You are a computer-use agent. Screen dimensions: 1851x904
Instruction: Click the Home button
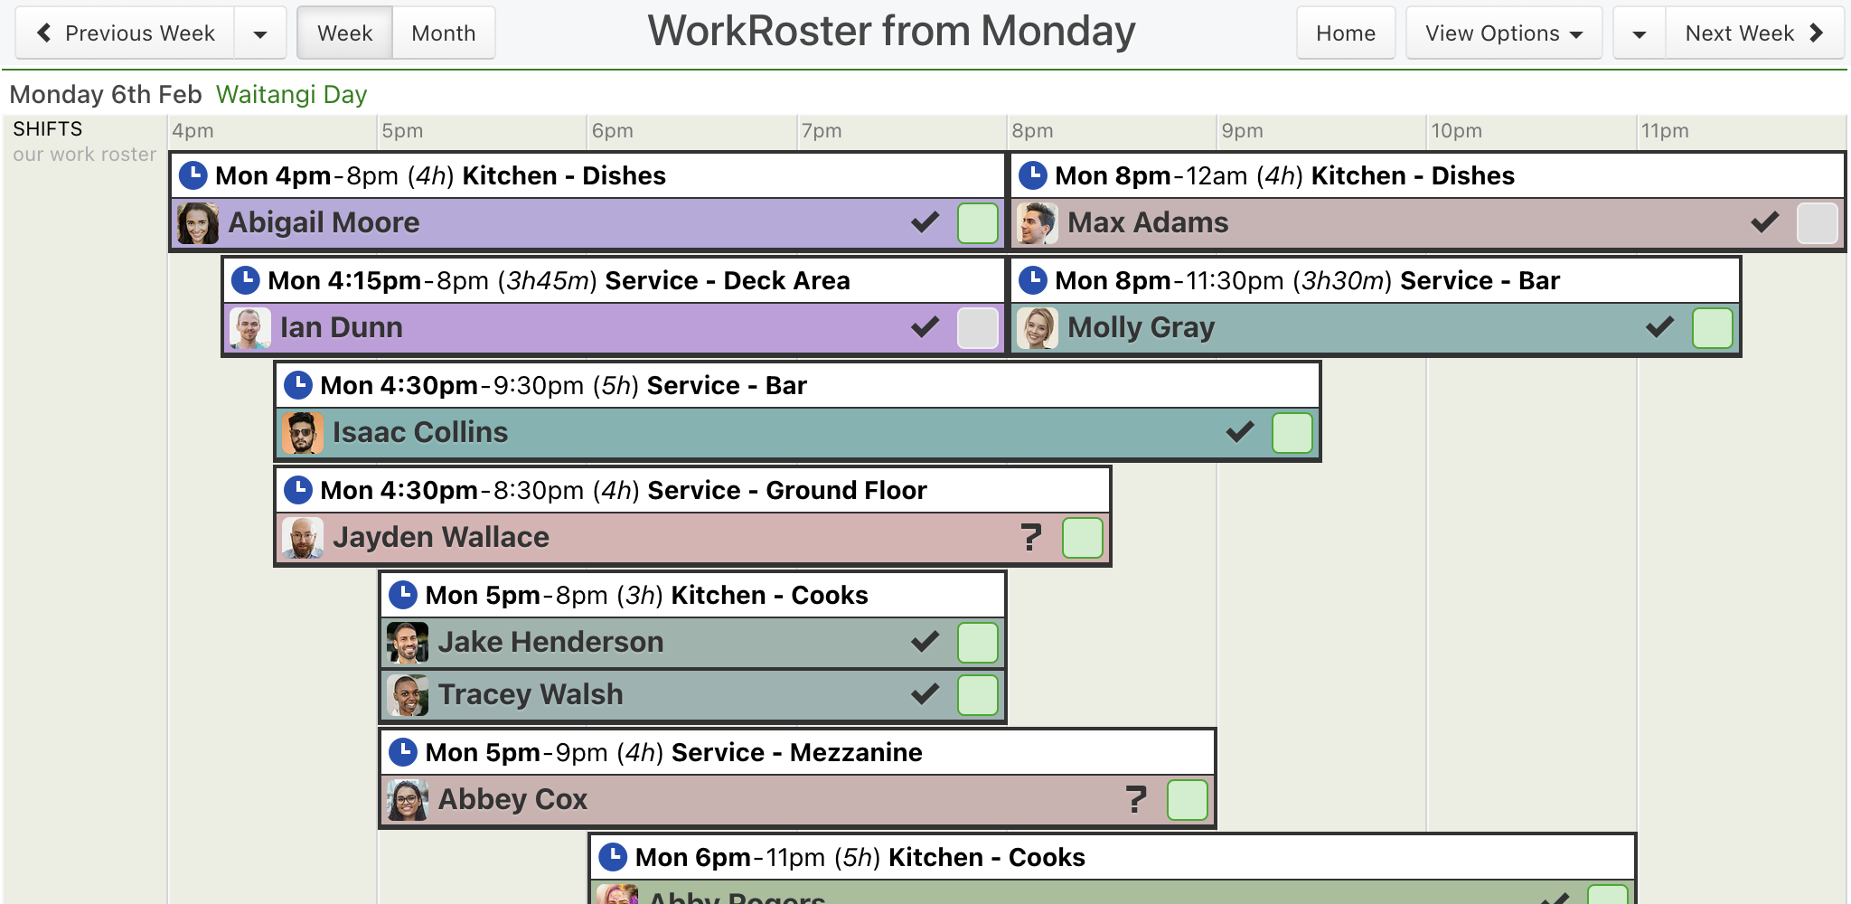[x=1346, y=33]
